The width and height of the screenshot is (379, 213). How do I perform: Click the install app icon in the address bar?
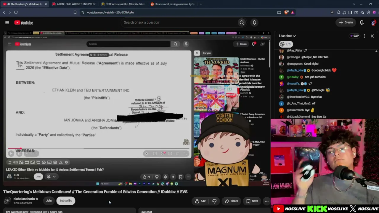(x=279, y=12)
